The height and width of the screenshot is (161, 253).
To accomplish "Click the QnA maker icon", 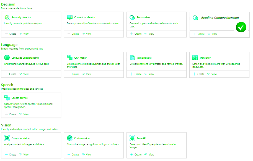I will pyautogui.click(x=70, y=58).
